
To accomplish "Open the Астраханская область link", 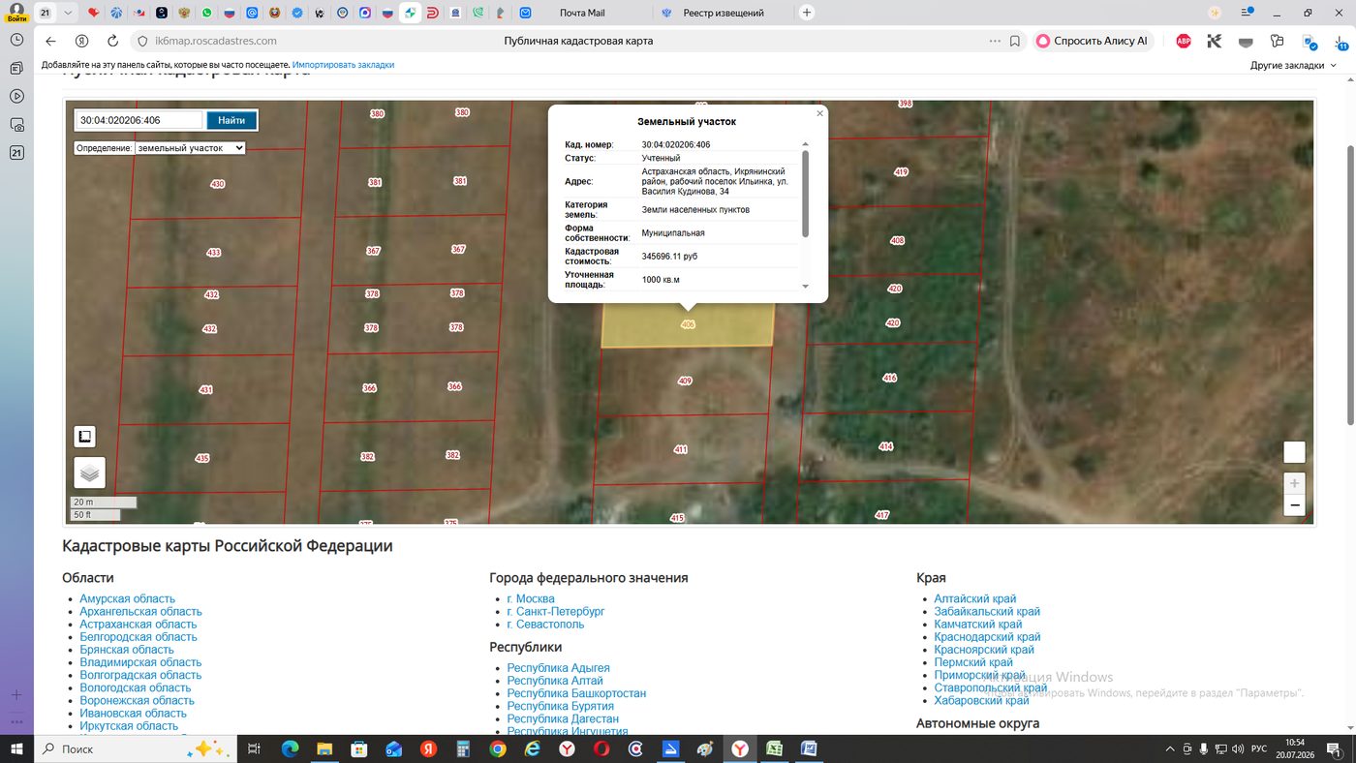I will pos(139,625).
